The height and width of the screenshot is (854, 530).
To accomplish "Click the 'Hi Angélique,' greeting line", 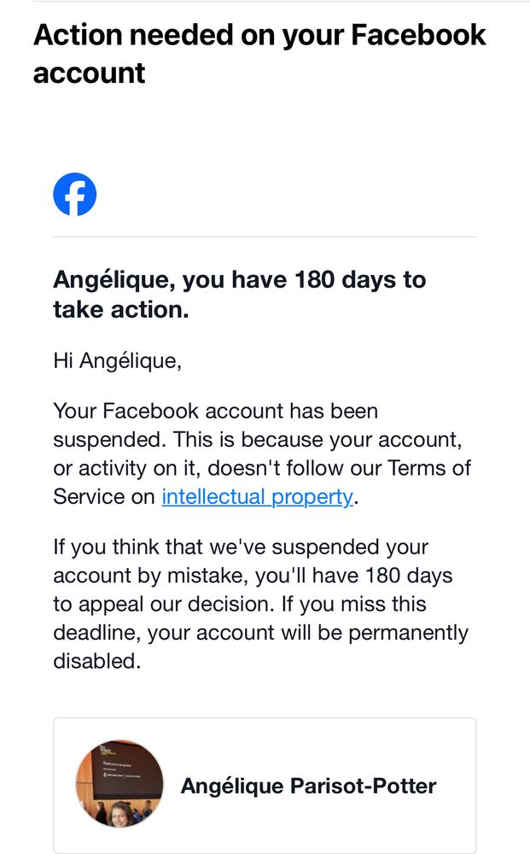I will point(118,361).
